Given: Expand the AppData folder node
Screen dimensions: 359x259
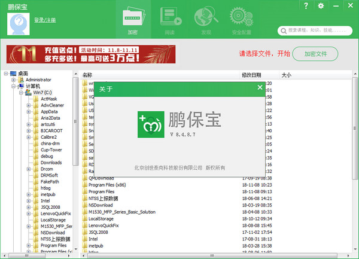Looking at the screenshot, I should point(28,111).
